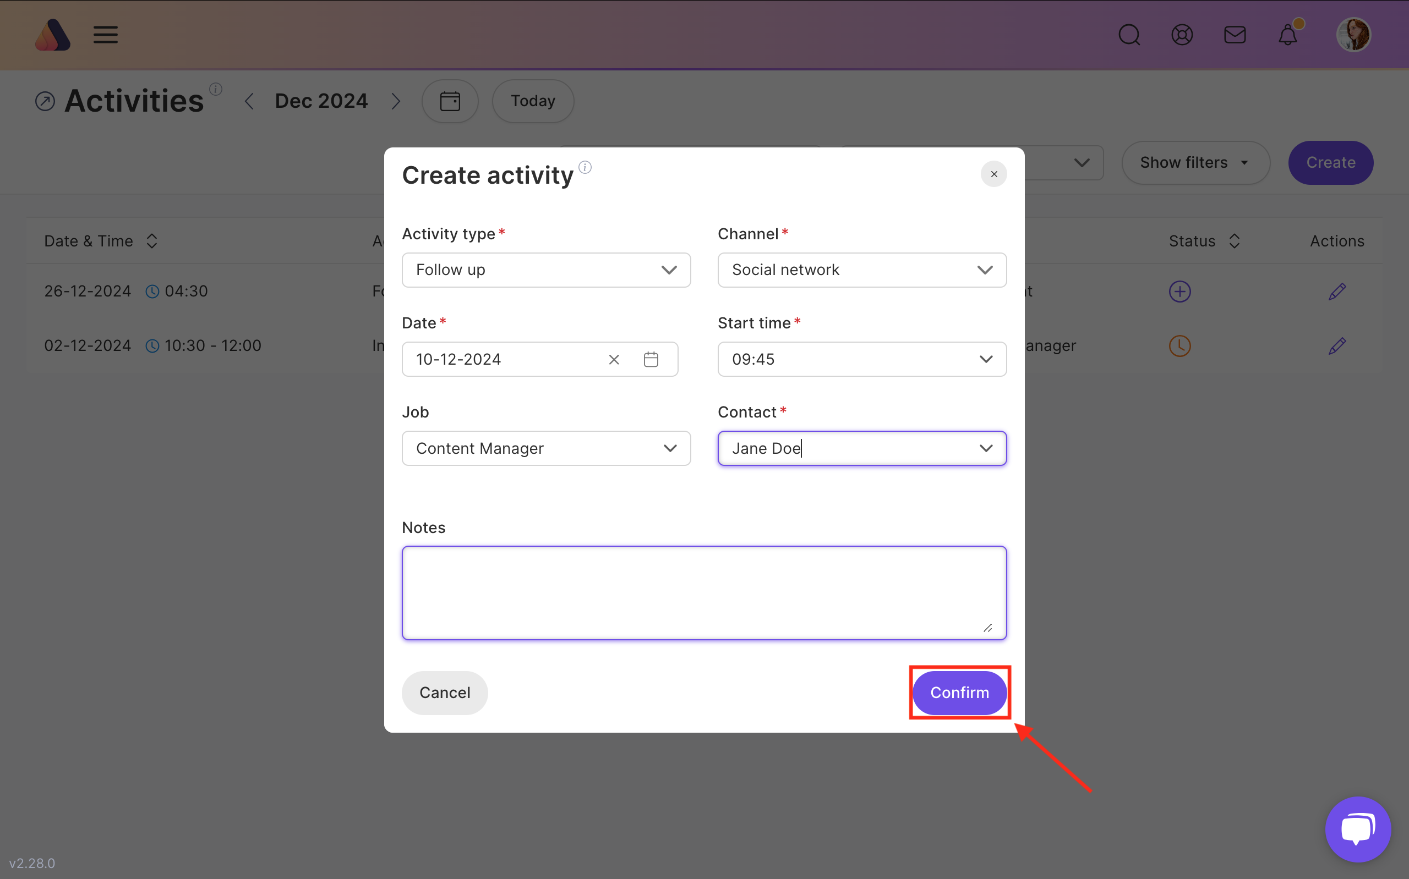Click the Create button
The width and height of the screenshot is (1409, 879).
[x=1330, y=163]
